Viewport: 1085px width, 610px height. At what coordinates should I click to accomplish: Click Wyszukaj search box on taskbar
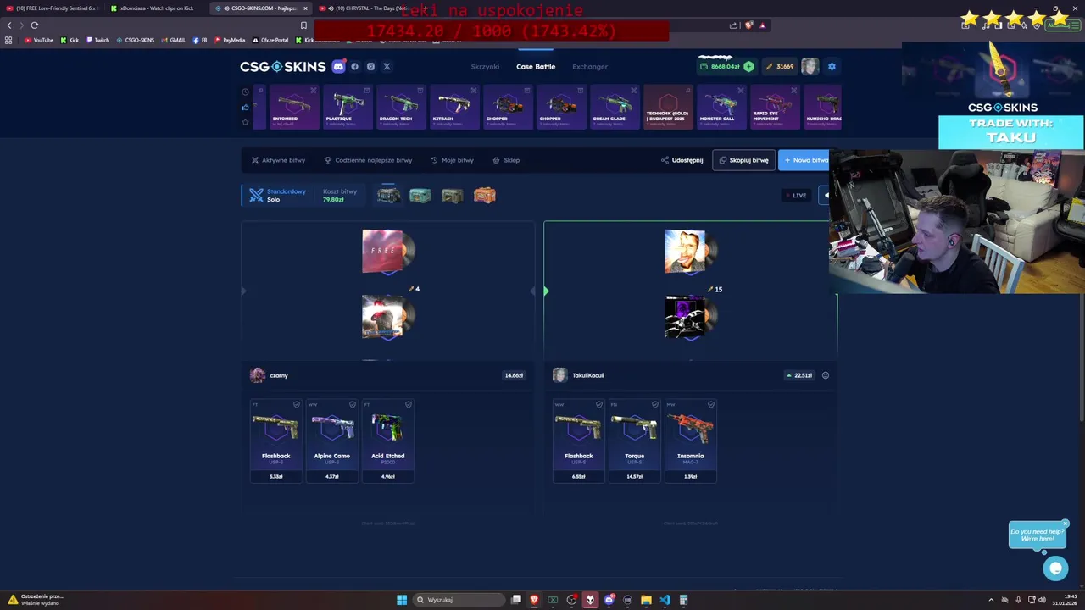[460, 600]
